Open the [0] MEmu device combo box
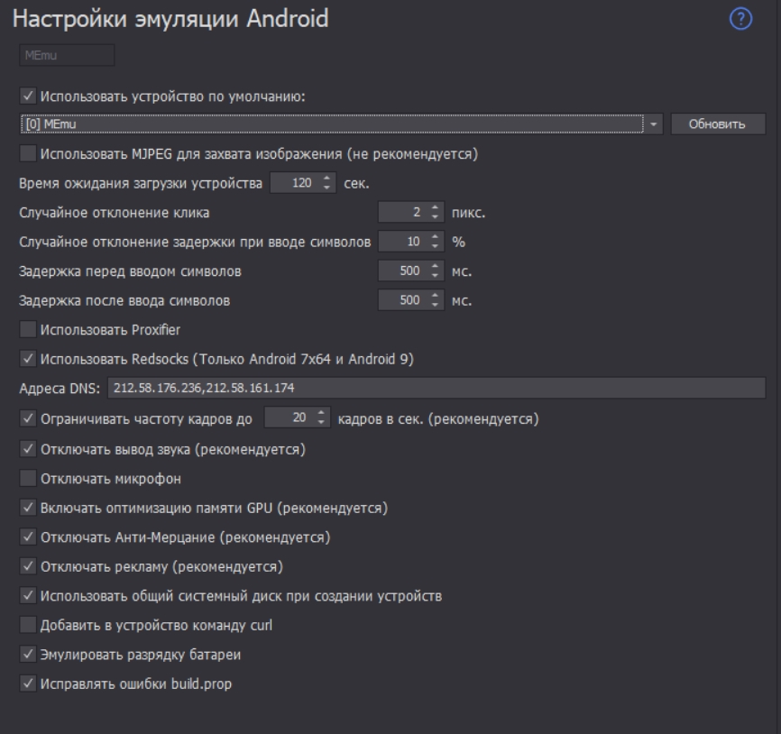Image resolution: width=781 pixels, height=734 pixels. 330,124
